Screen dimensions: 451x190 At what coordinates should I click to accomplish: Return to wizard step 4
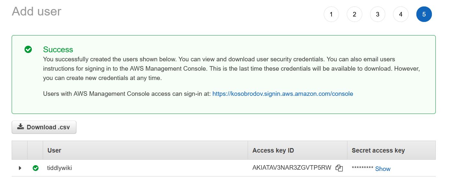tap(401, 14)
